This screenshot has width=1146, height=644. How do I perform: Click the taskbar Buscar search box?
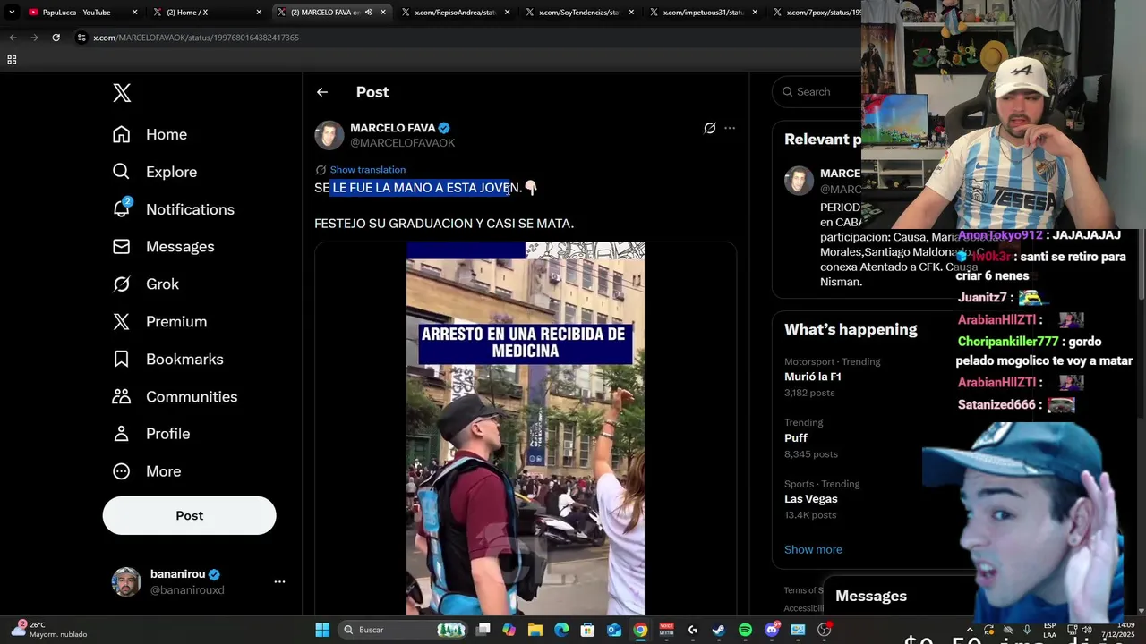[x=403, y=630]
